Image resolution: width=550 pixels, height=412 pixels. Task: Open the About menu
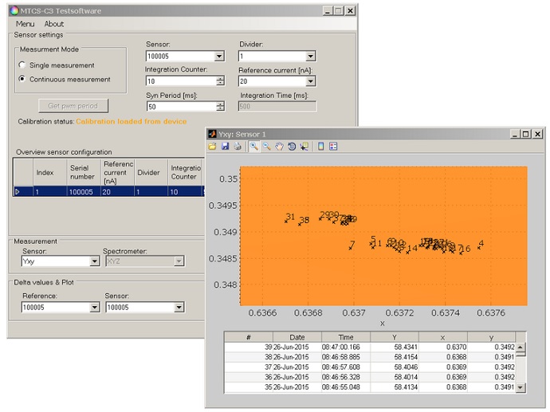[x=54, y=24]
